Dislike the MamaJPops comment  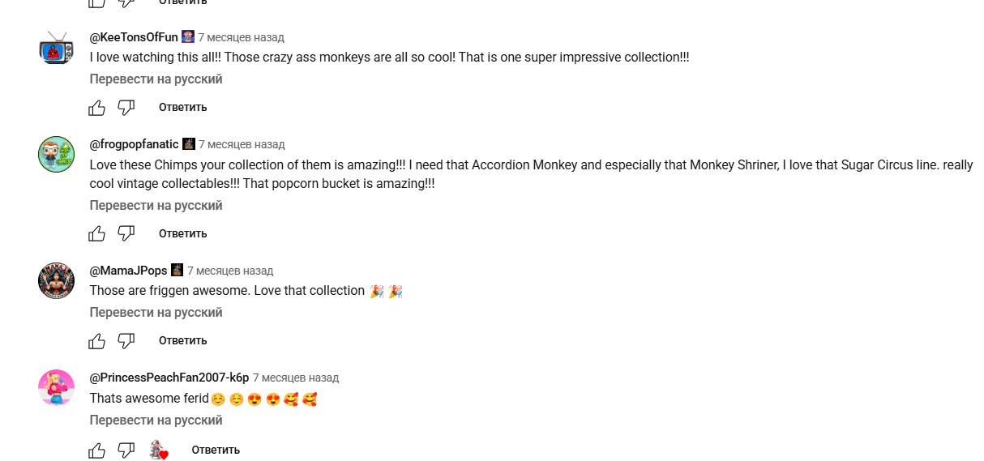click(x=126, y=340)
